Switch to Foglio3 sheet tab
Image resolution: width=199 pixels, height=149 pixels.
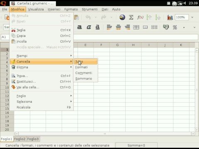[x=33, y=139]
